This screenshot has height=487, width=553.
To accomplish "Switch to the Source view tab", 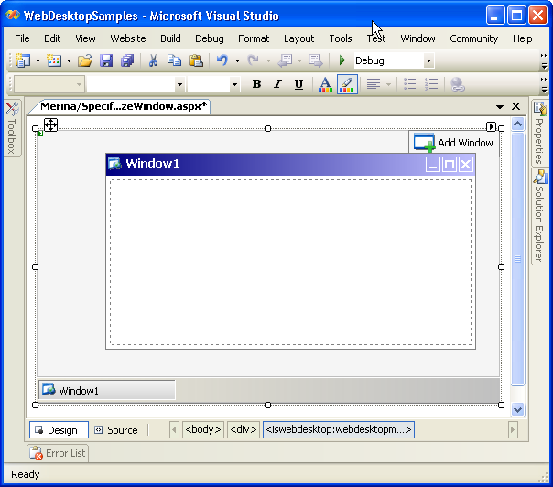I will (115, 430).
